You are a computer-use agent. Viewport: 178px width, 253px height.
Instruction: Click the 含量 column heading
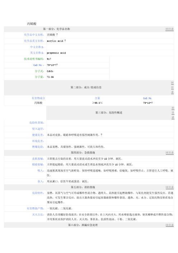(97, 98)
